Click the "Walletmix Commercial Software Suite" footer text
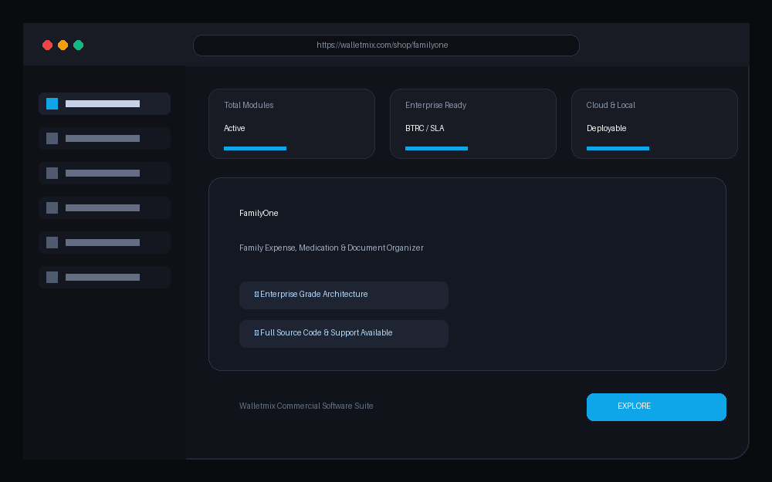The height and width of the screenshot is (482, 772). [x=306, y=406]
